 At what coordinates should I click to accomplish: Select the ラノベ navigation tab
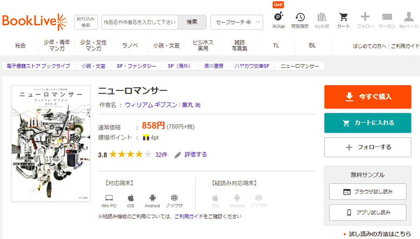click(x=130, y=46)
